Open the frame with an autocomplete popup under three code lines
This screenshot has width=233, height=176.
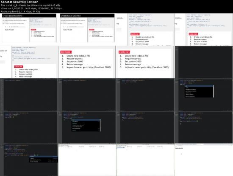[x=204, y=95]
